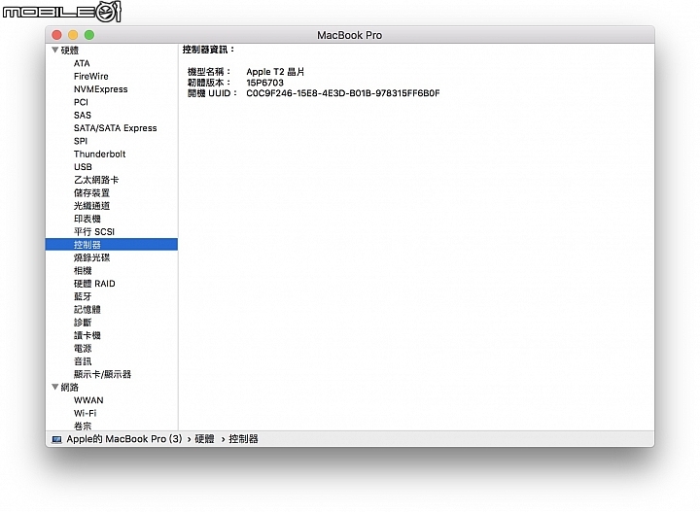Screen dimensions: 700x512
Task: Click the 網路 section header label
Action: point(70,387)
